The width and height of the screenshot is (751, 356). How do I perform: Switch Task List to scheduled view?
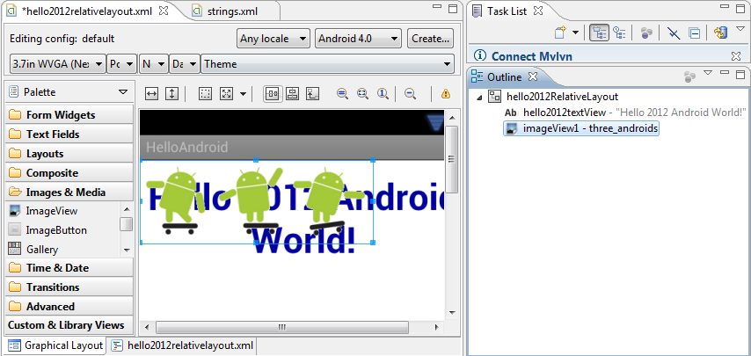point(620,33)
